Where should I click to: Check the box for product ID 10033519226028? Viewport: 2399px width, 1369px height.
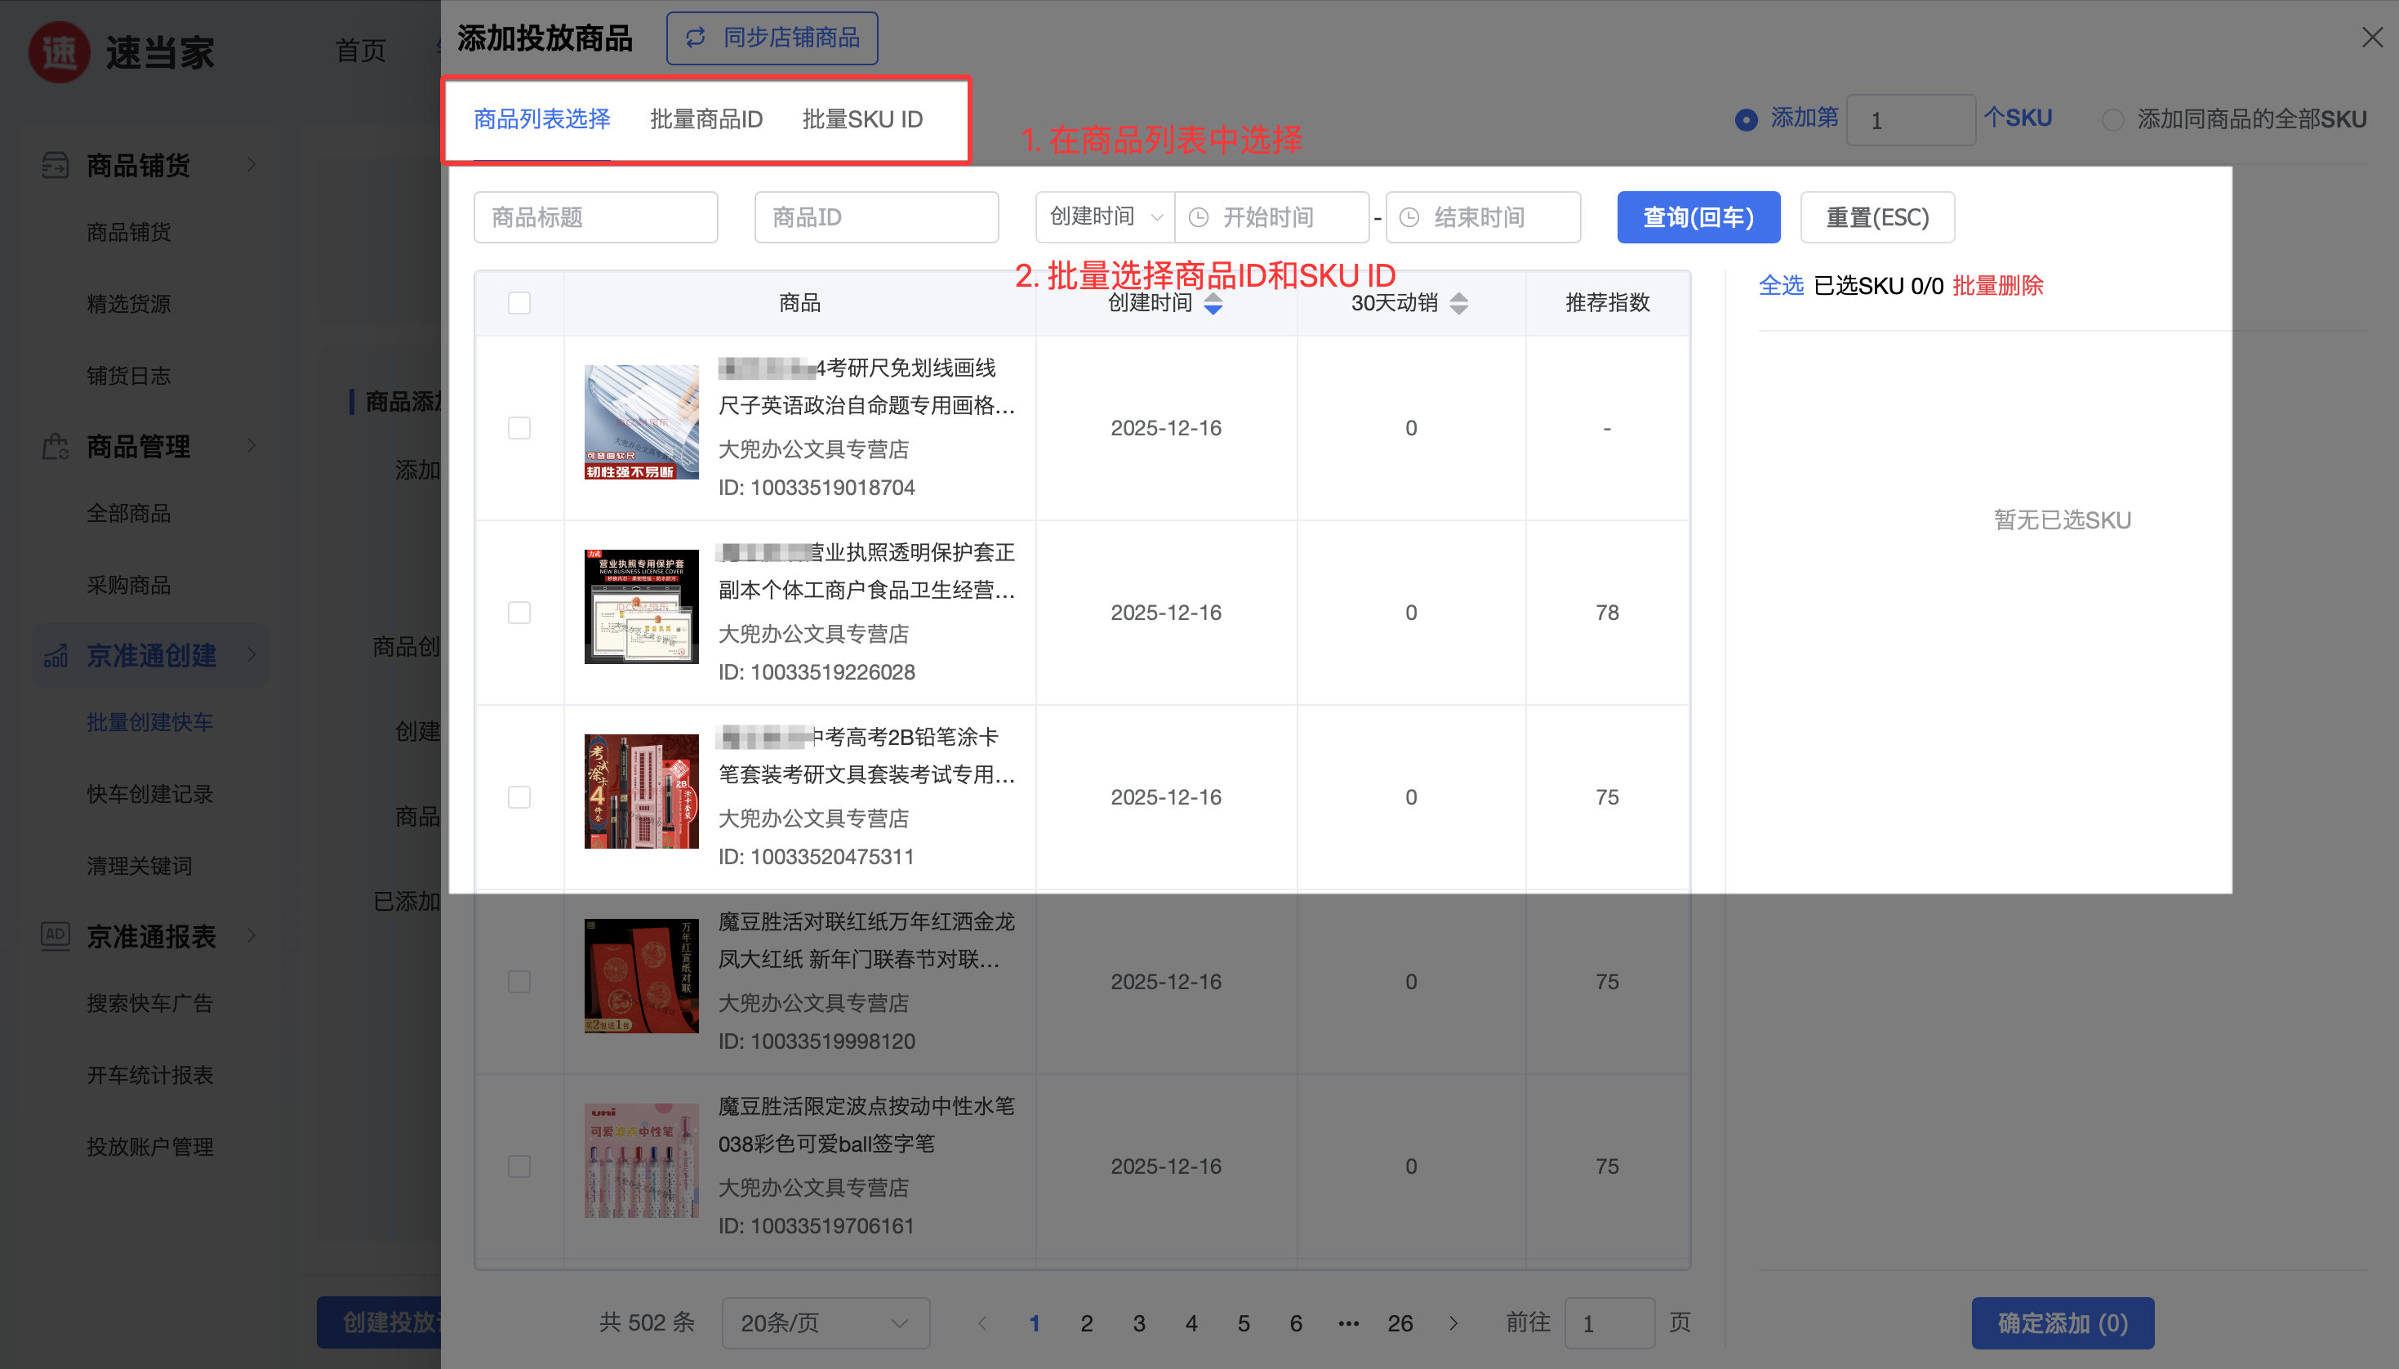tap(519, 612)
